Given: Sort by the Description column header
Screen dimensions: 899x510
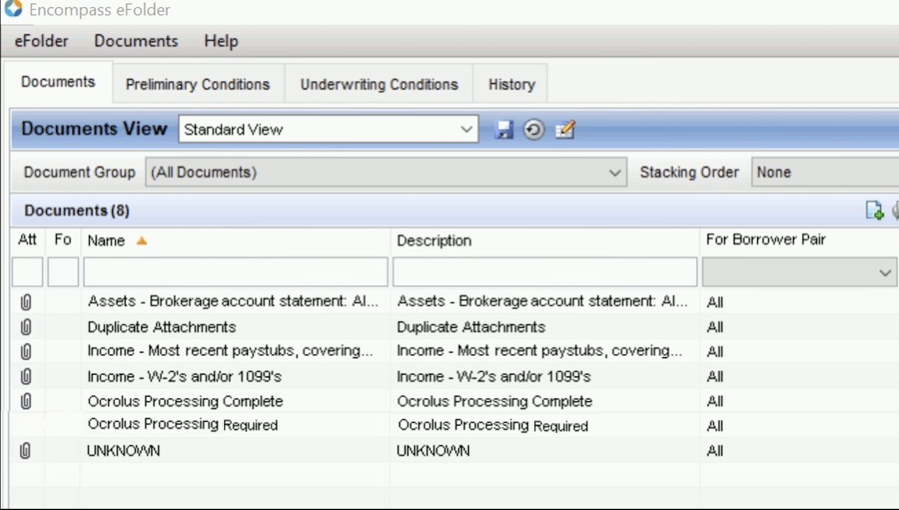Looking at the screenshot, I should tap(434, 241).
